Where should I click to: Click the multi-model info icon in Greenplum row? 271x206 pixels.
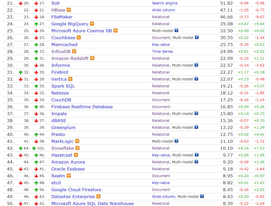pyautogui.click(x=196, y=127)
